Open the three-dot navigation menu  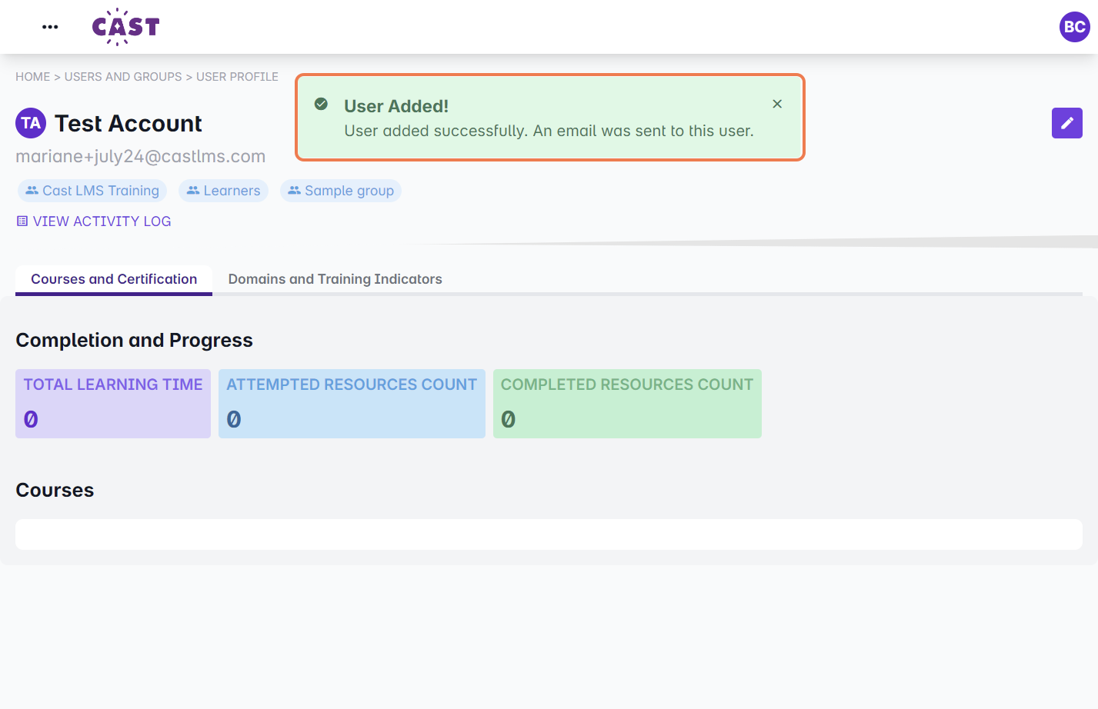click(50, 27)
